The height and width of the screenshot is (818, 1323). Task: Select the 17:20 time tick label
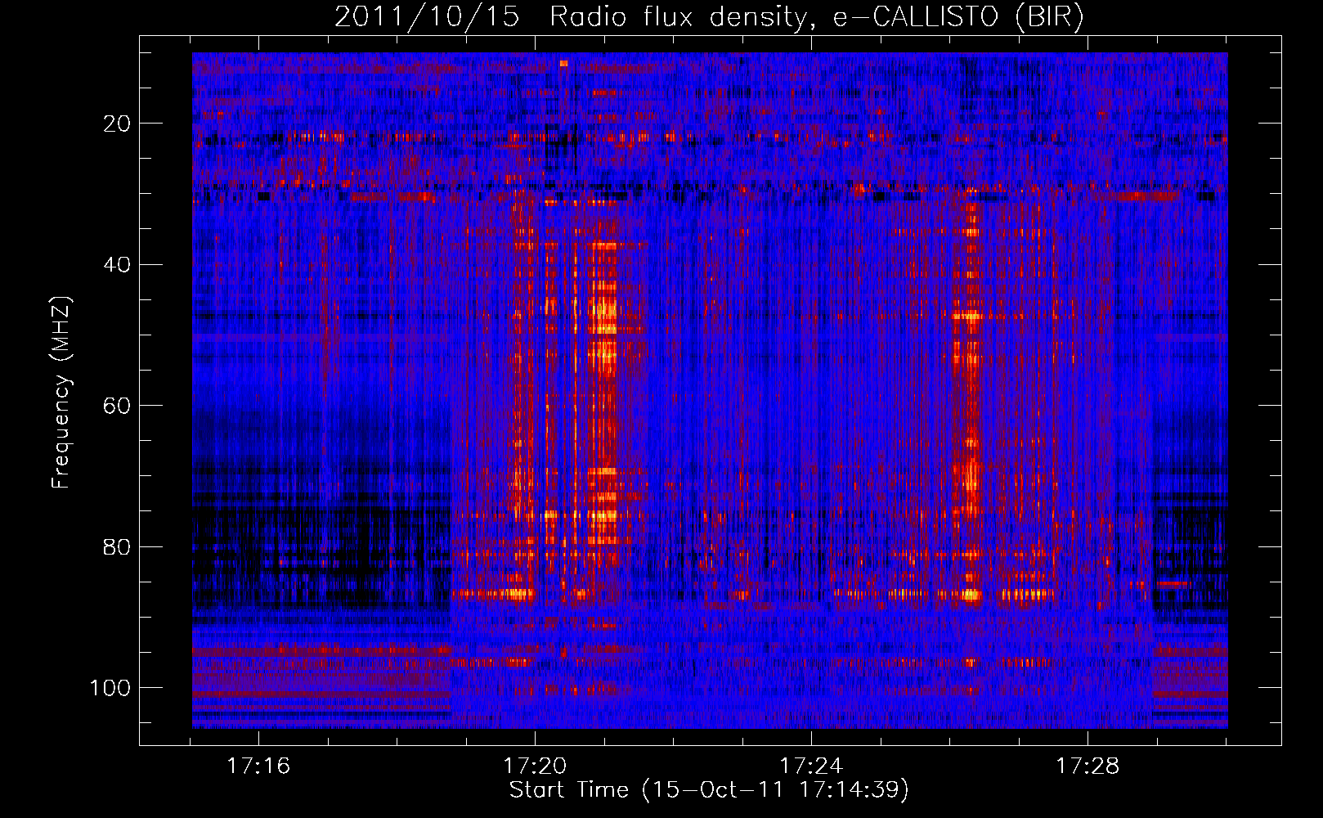[535, 766]
